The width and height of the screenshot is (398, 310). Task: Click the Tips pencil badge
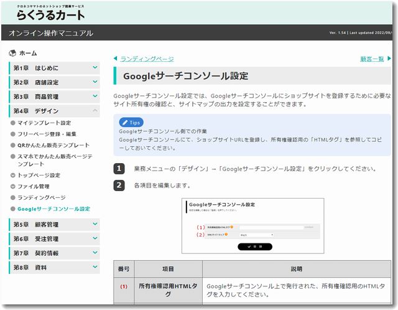click(x=131, y=123)
